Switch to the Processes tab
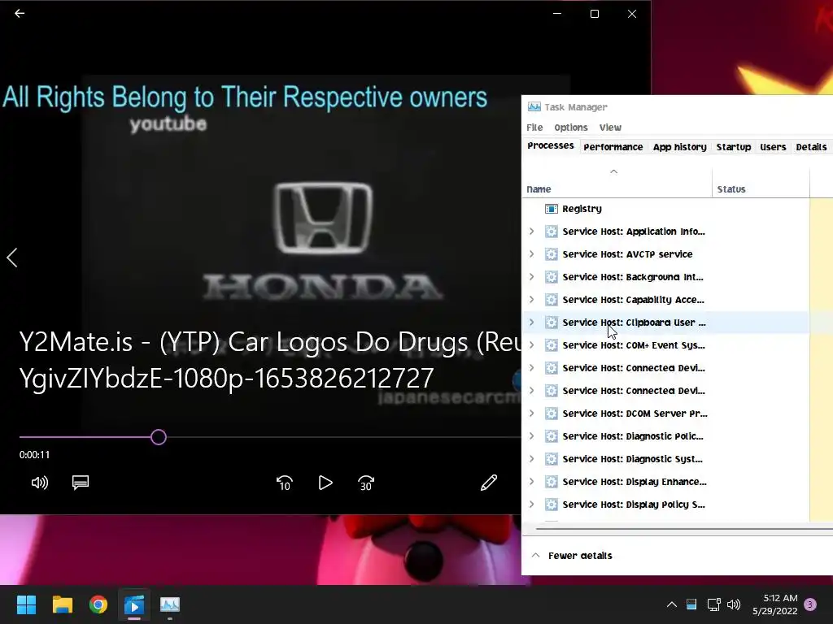 (x=551, y=146)
